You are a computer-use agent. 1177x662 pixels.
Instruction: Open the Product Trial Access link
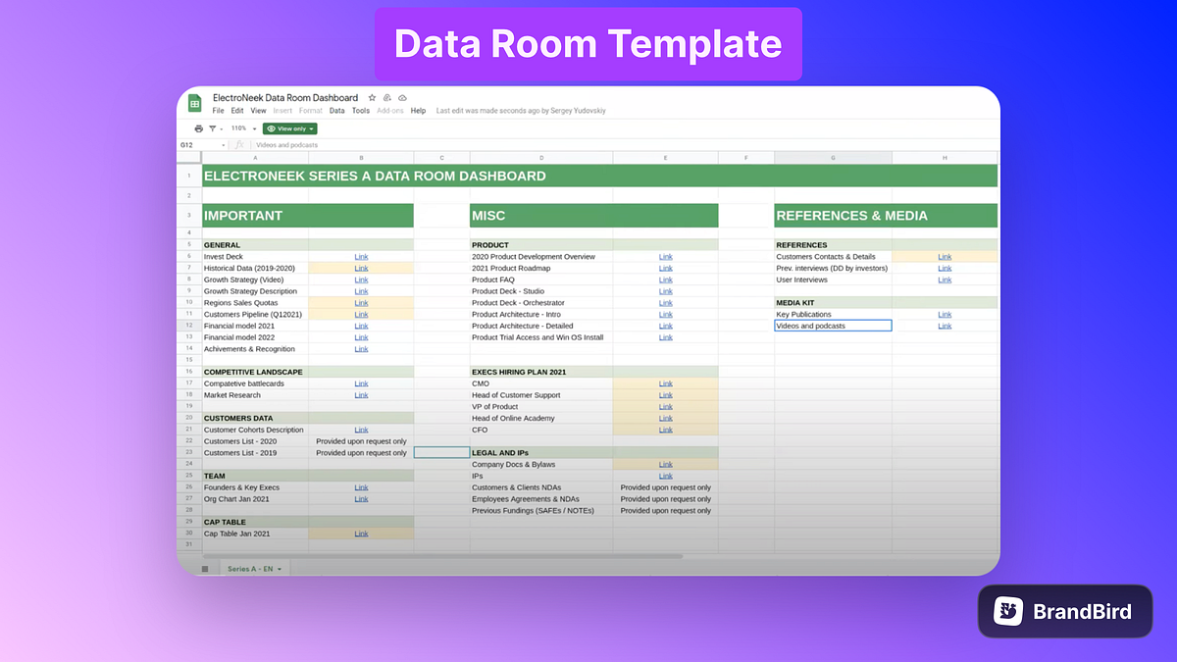click(x=666, y=337)
